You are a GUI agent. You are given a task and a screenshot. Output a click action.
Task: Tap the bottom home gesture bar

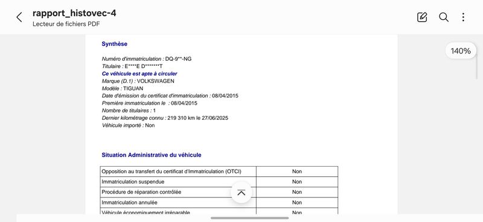tap(249, 218)
